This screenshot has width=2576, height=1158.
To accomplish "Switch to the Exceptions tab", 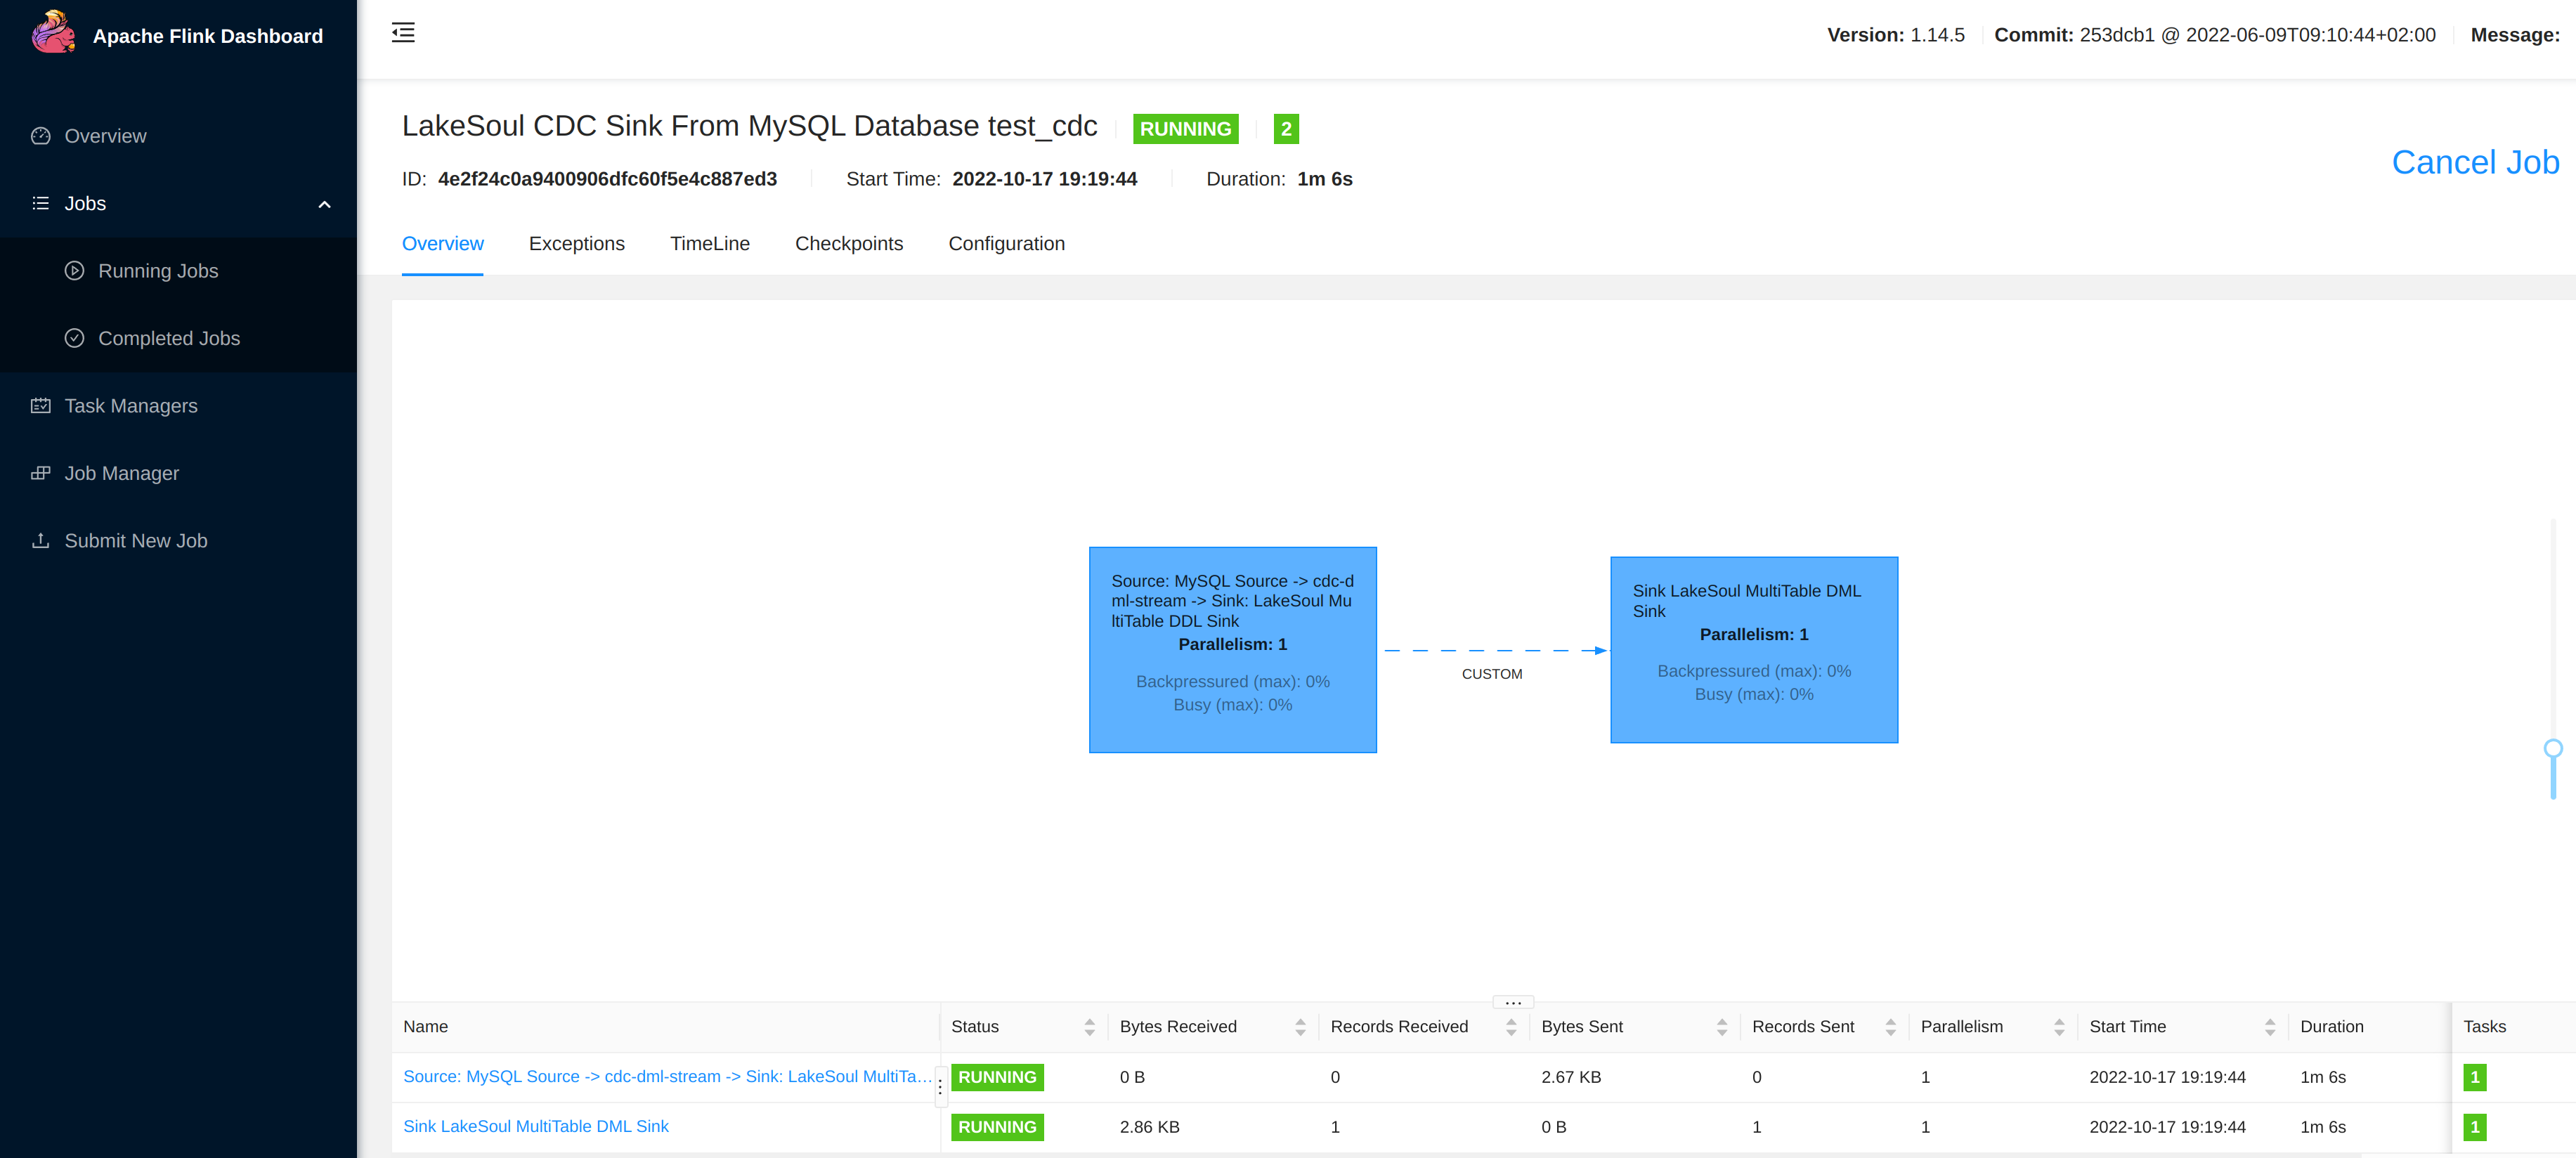I will tap(576, 243).
